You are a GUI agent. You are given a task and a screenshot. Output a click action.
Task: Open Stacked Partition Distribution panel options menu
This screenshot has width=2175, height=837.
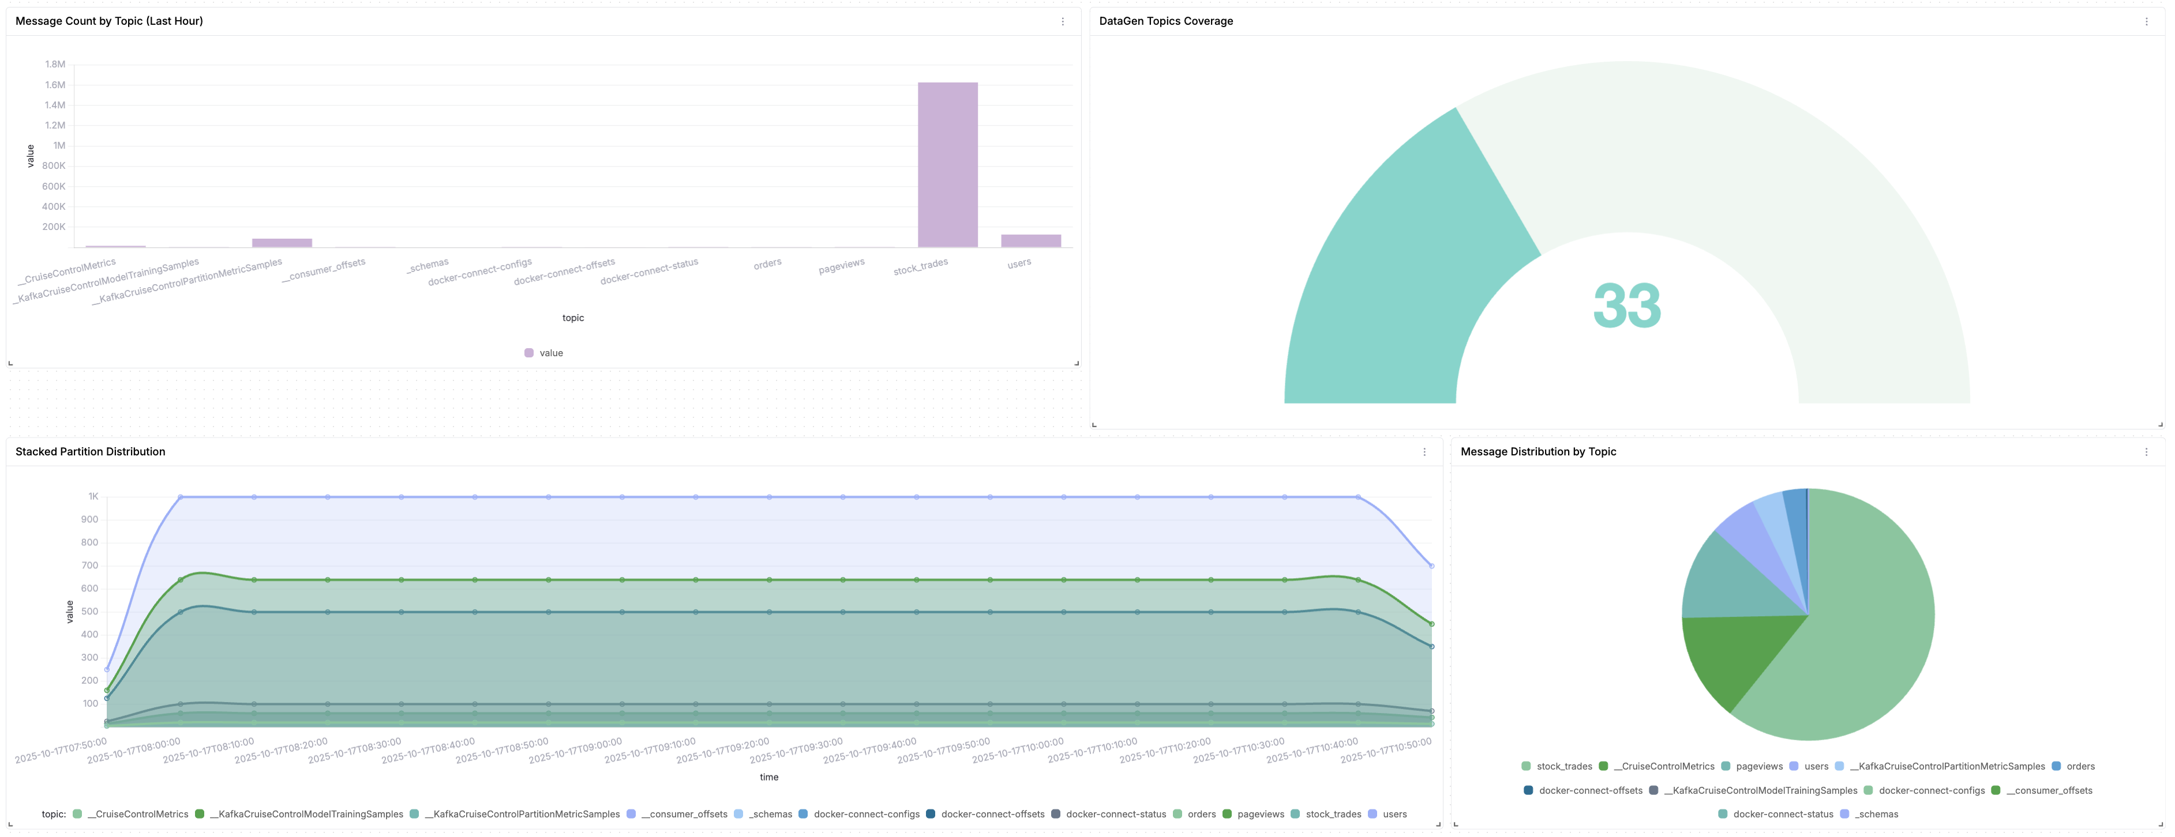[x=1424, y=453]
